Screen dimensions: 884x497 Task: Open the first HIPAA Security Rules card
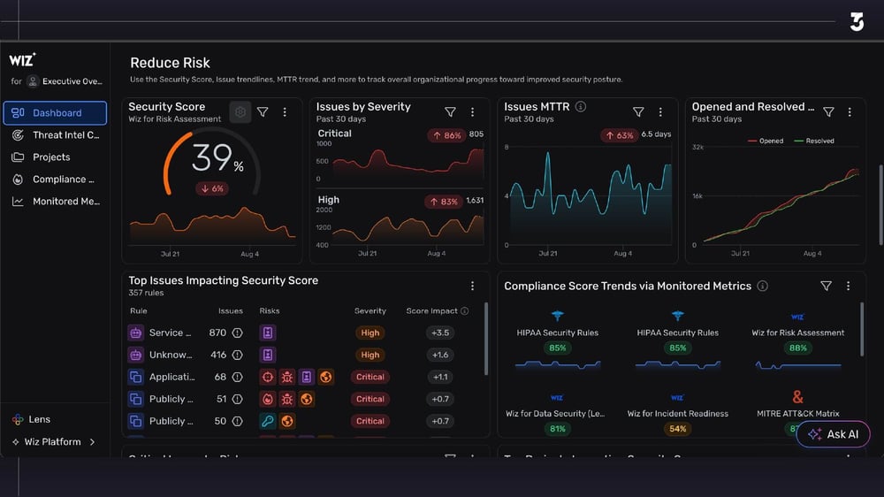558,340
